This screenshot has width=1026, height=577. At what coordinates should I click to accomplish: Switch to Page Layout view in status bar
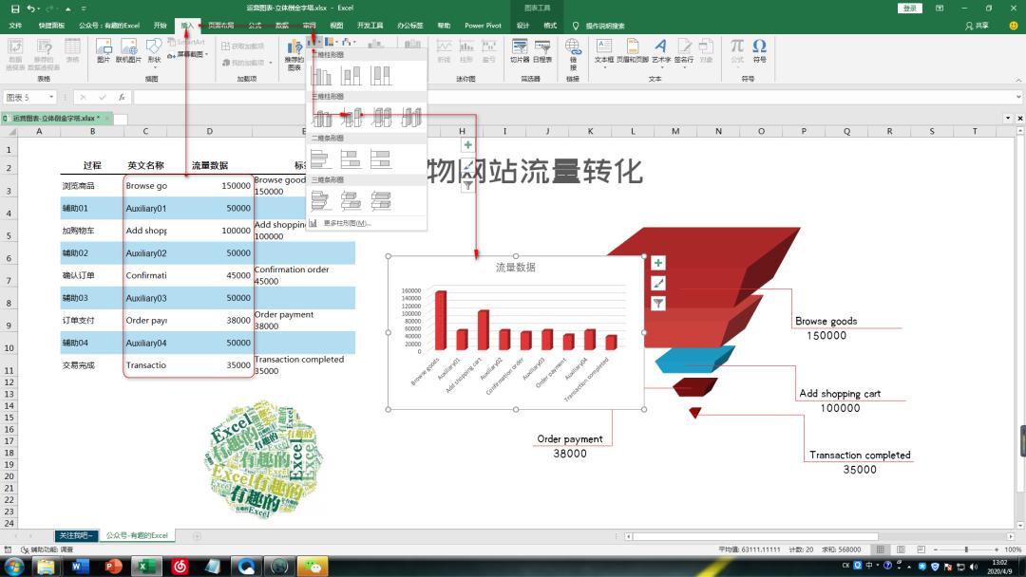click(902, 549)
